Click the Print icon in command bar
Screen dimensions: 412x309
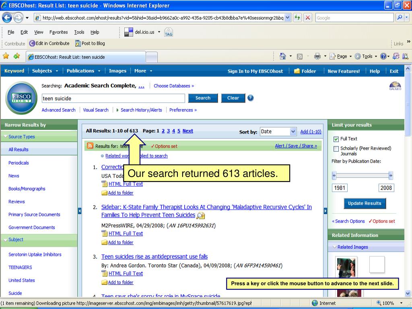click(x=317, y=56)
